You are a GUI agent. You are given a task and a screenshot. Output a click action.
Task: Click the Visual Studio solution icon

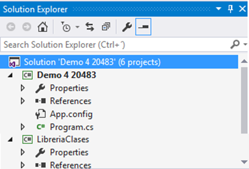pyautogui.click(x=14, y=62)
